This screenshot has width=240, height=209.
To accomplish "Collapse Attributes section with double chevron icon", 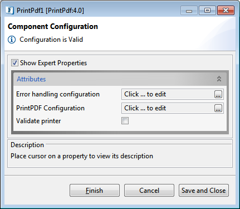I will (219, 79).
